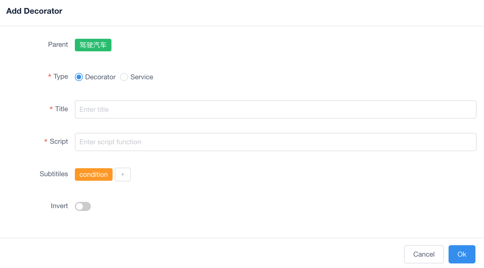This screenshot has width=484, height=268.
Task: Click the Invert field label
Action: (x=59, y=206)
